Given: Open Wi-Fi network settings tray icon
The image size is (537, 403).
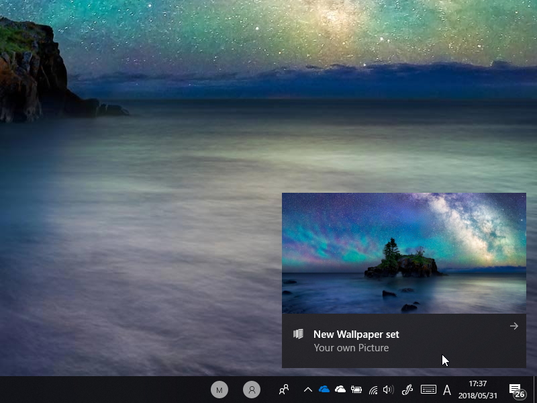Looking at the screenshot, I should pos(373,390).
